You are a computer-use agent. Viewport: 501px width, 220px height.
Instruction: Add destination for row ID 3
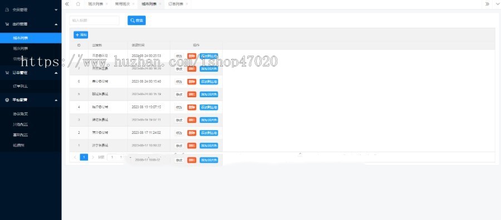209,120
